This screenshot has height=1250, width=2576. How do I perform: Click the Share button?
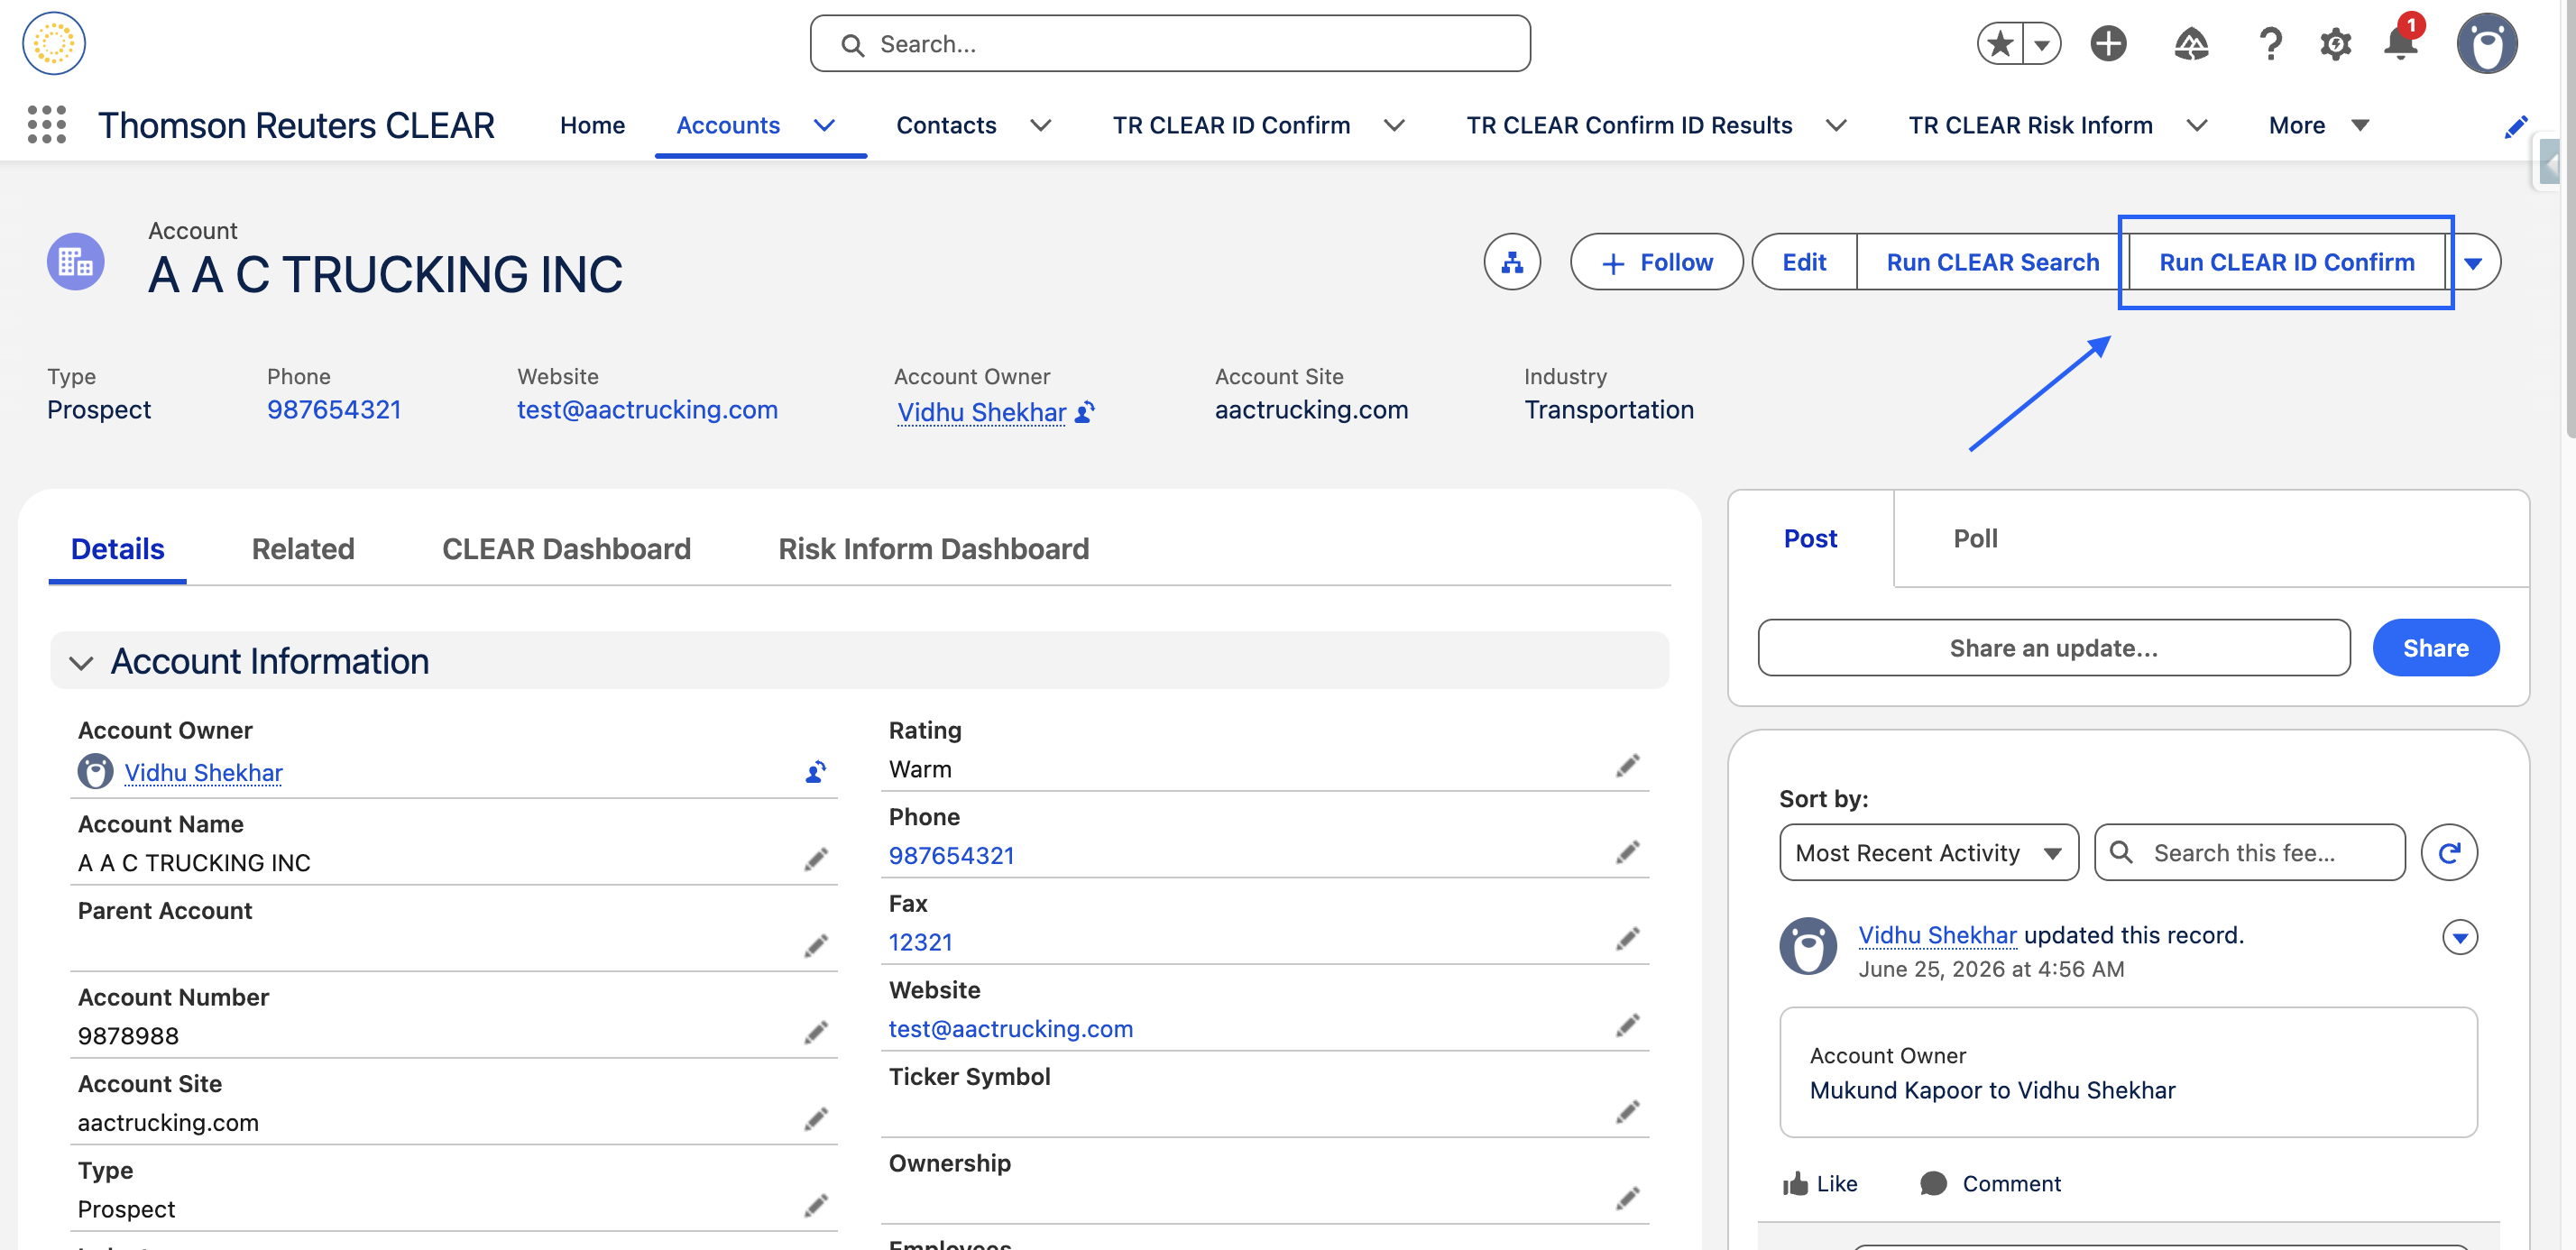[2435, 648]
